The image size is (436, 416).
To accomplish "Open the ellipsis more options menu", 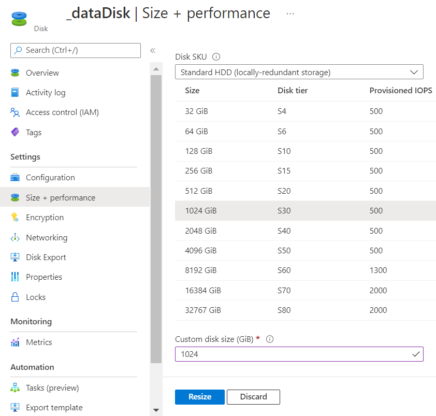I will point(290,13).
